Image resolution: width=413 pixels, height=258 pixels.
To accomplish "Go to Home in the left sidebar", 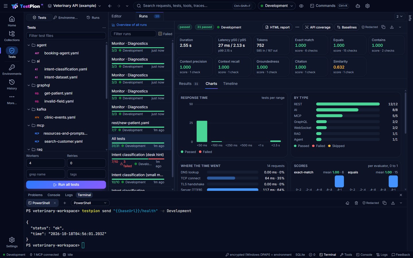I will [x=12, y=21].
